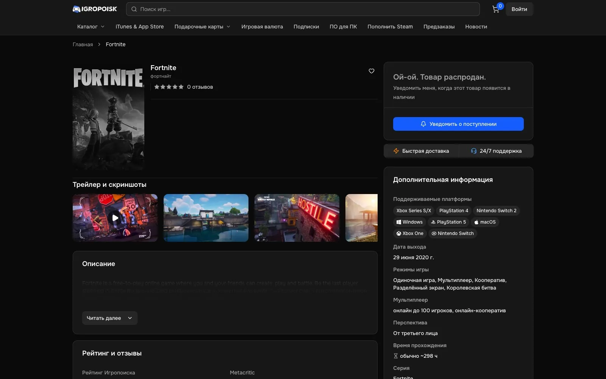
Task: Click the Быстрая доставка badge
Action: 421,151
